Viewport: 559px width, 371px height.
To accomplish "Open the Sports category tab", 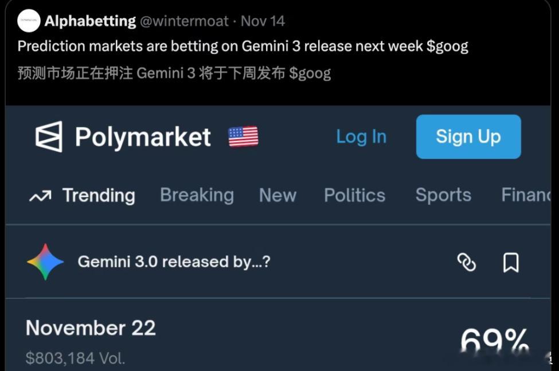I will [x=443, y=195].
